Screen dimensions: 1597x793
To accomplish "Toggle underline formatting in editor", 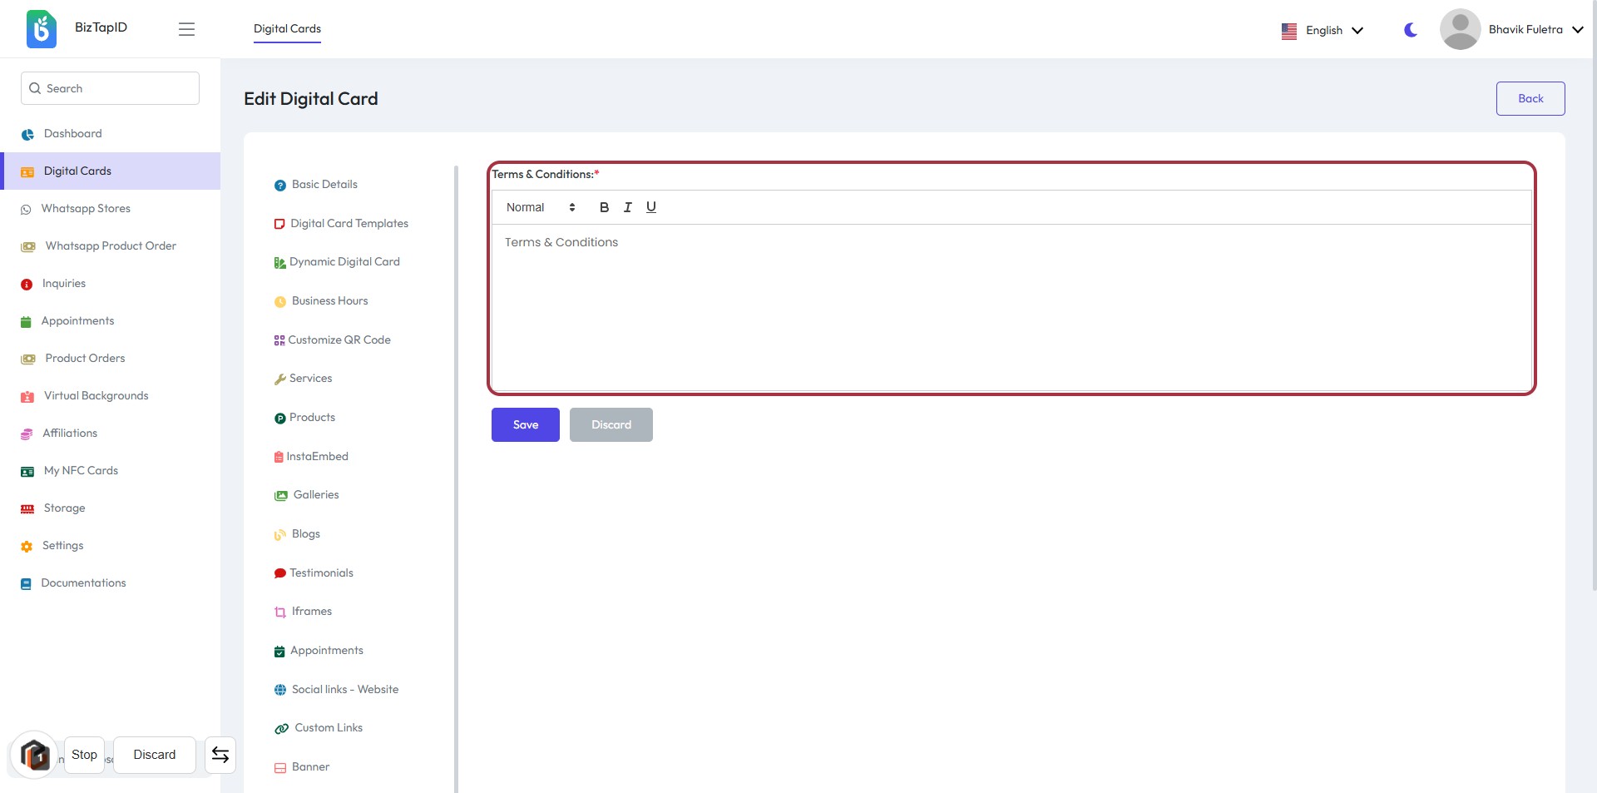I will [x=650, y=207].
